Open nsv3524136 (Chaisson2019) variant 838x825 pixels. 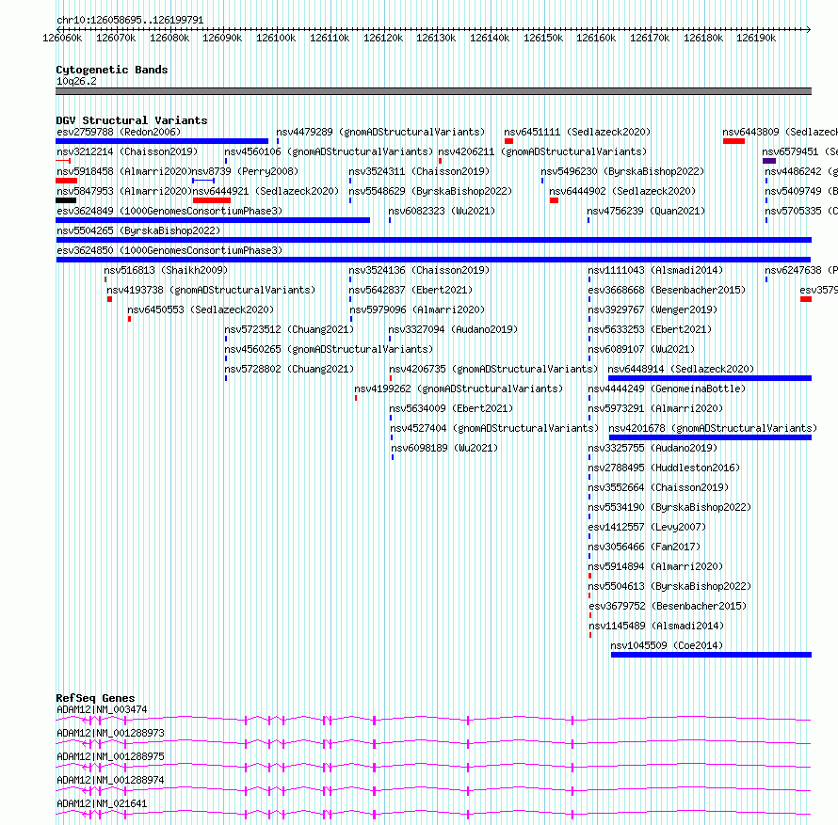419,270
